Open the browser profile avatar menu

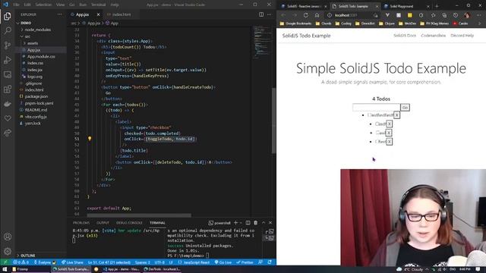pyautogui.click(x=467, y=15)
